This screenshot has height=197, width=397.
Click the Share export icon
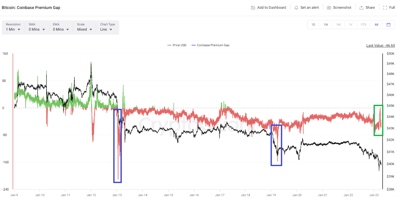(x=361, y=8)
